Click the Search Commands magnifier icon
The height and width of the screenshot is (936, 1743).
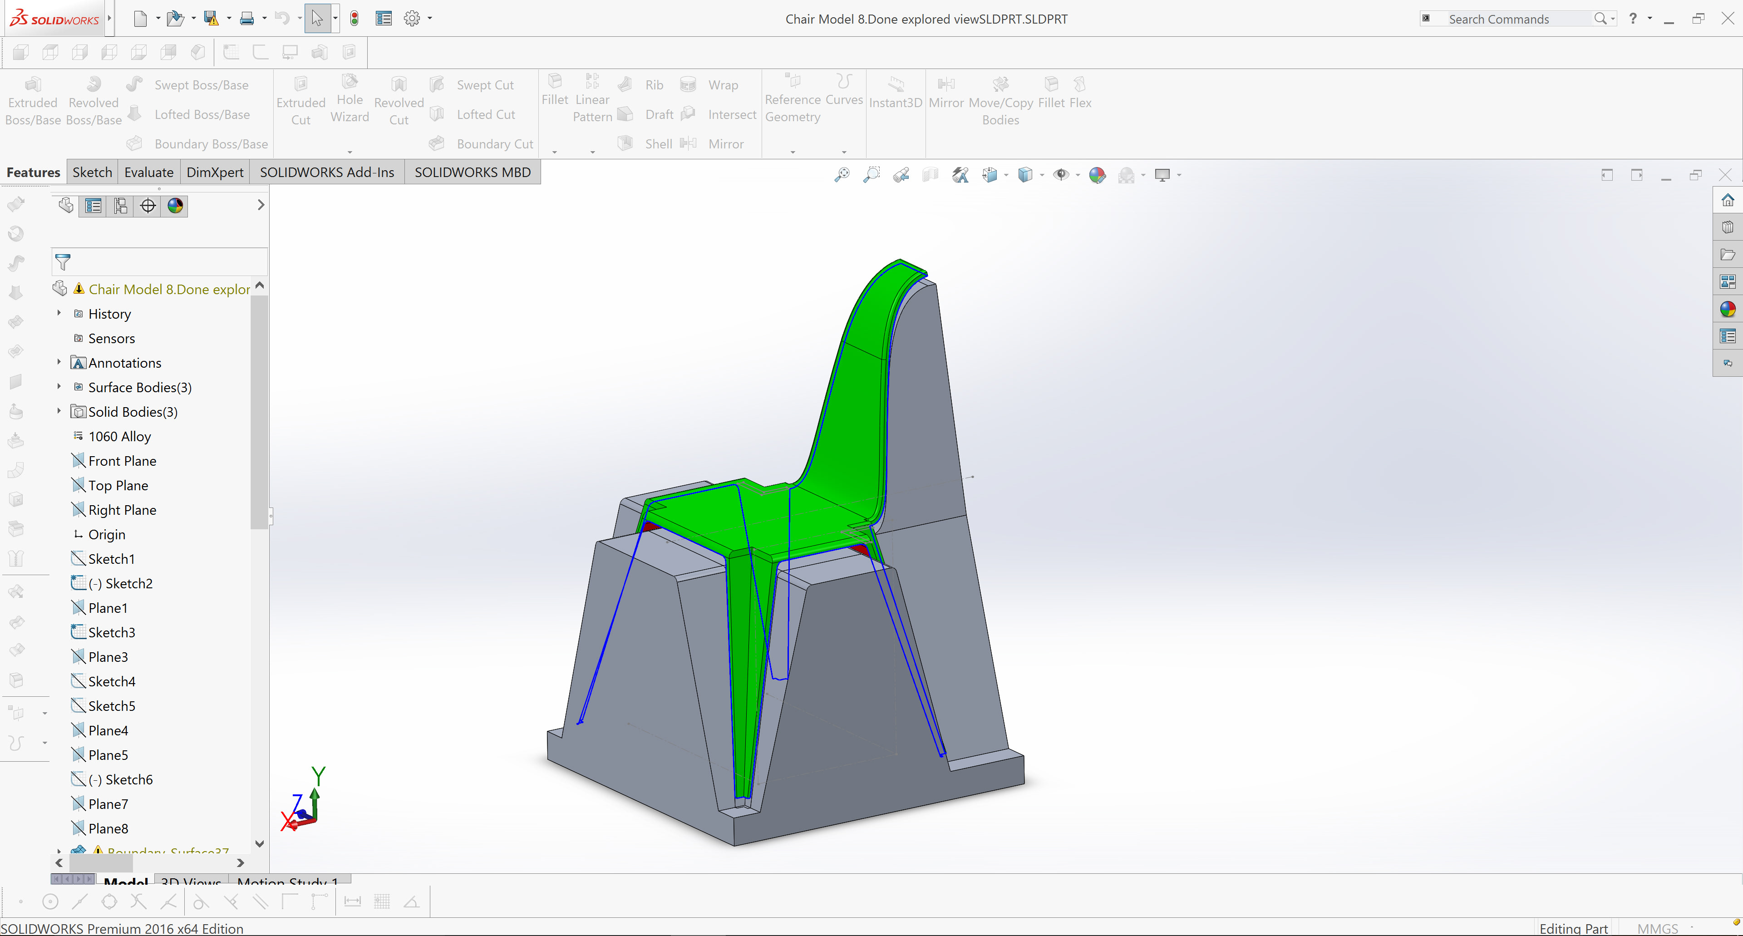pyautogui.click(x=1600, y=18)
